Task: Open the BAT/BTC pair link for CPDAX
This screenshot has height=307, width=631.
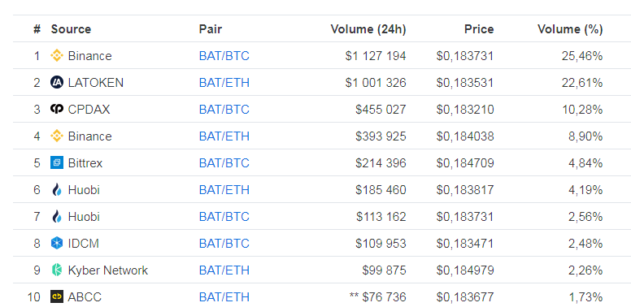Action: click(x=224, y=110)
